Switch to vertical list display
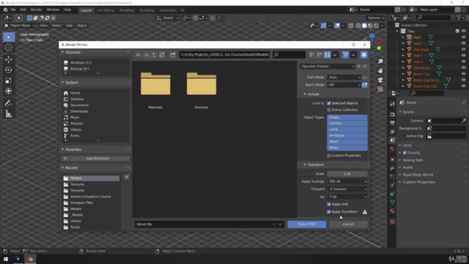This screenshot has height=264, width=469. tap(312, 55)
